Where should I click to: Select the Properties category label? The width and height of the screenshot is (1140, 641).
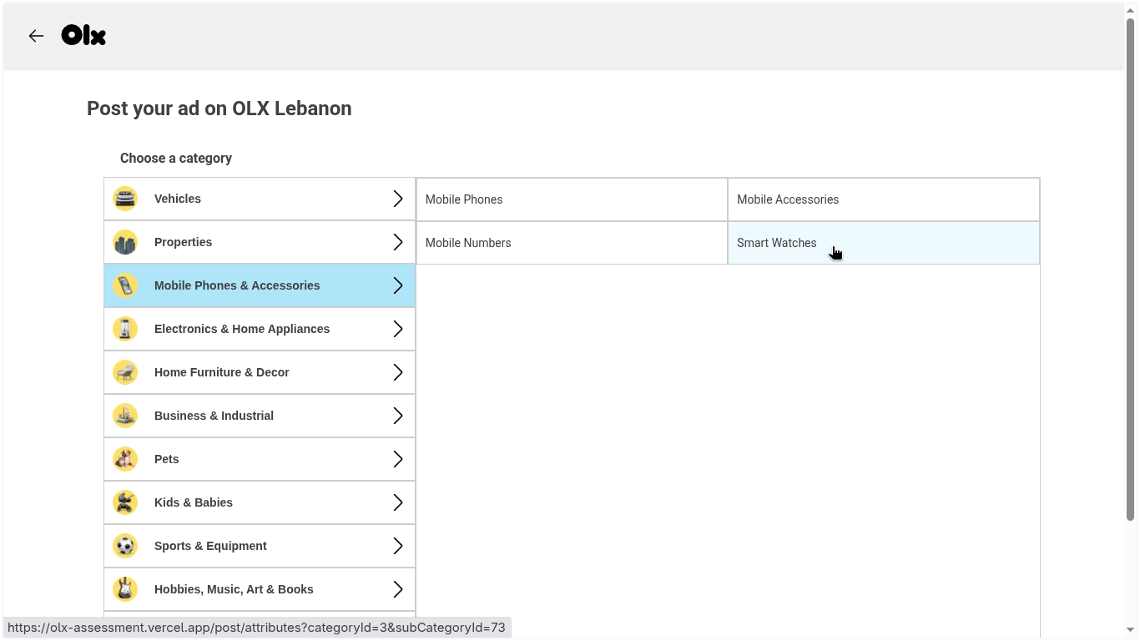[x=183, y=242]
